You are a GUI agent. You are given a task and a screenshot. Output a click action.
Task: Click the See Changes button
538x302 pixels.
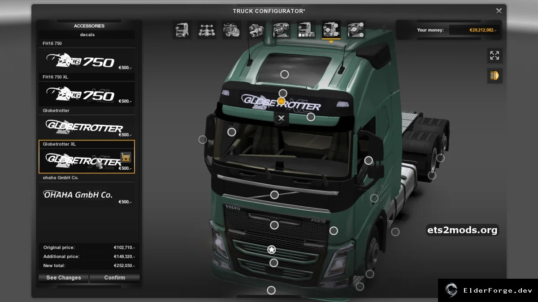[x=64, y=277]
